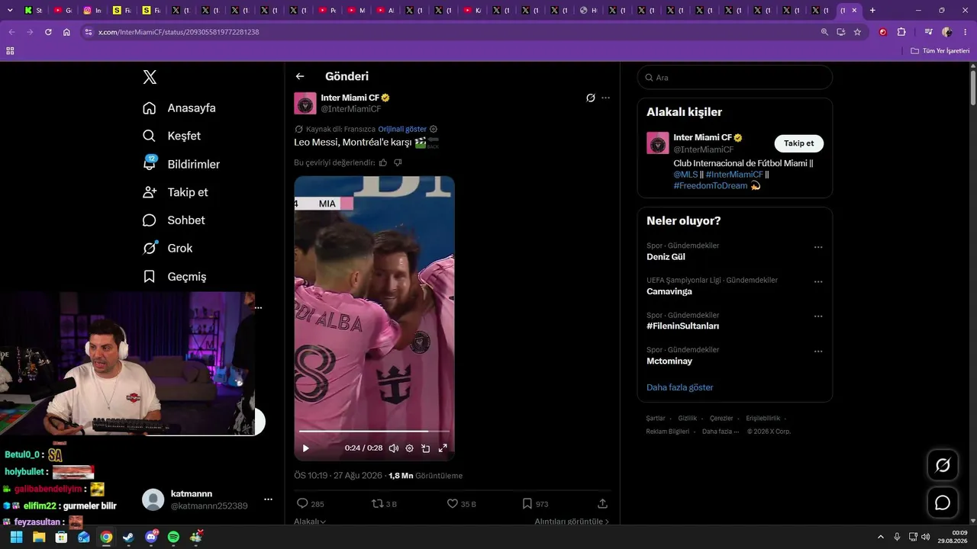The width and height of the screenshot is (977, 549).
Task: Open the floating Grok button
Action: [x=943, y=465]
